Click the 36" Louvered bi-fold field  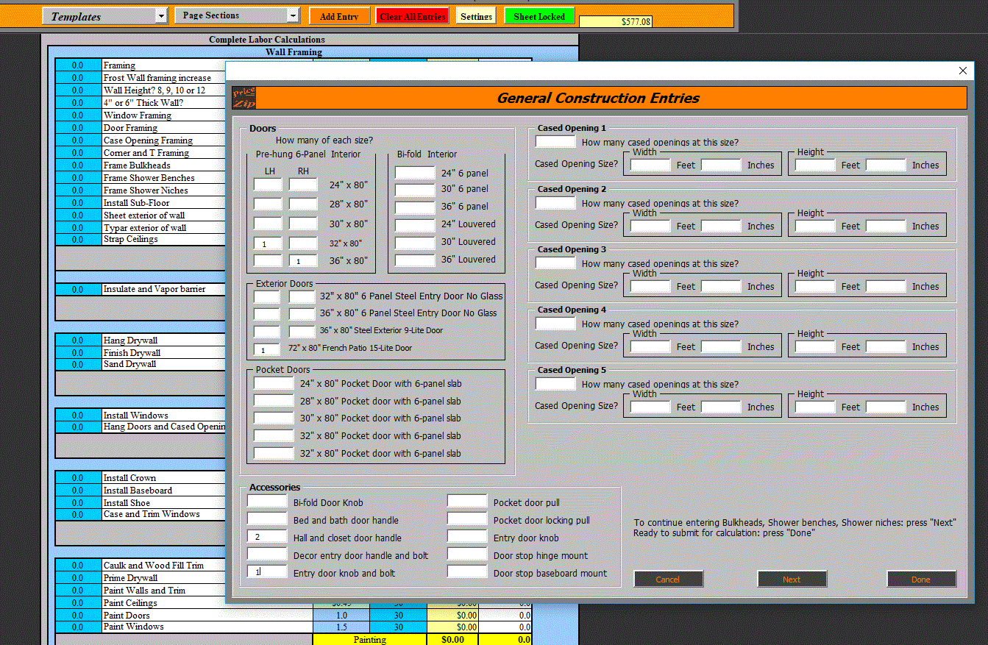(x=415, y=260)
